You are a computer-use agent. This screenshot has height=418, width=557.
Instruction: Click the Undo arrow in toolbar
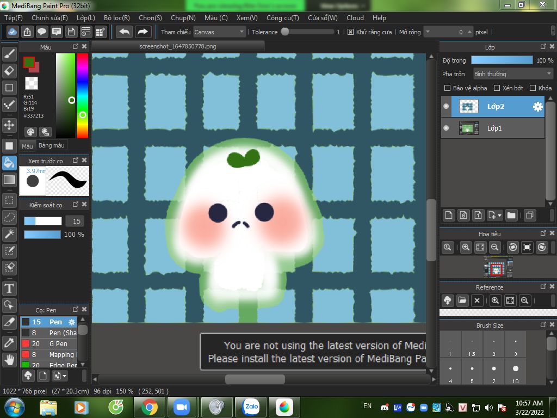tap(125, 32)
